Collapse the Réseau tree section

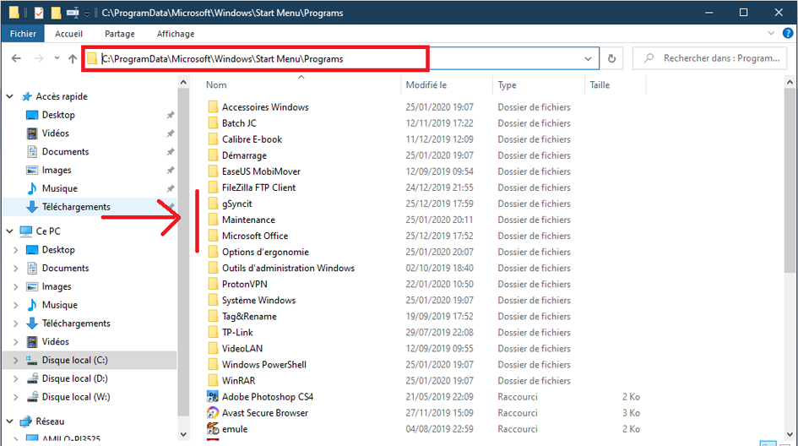(x=9, y=421)
